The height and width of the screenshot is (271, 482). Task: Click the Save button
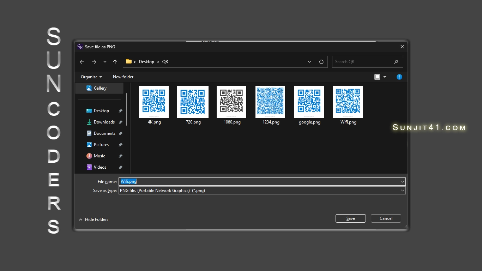coord(351,218)
